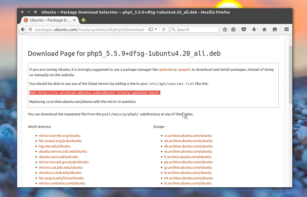Open the Firefox hamburger menu
307x197 pixels.
pyautogui.click(x=287, y=29)
